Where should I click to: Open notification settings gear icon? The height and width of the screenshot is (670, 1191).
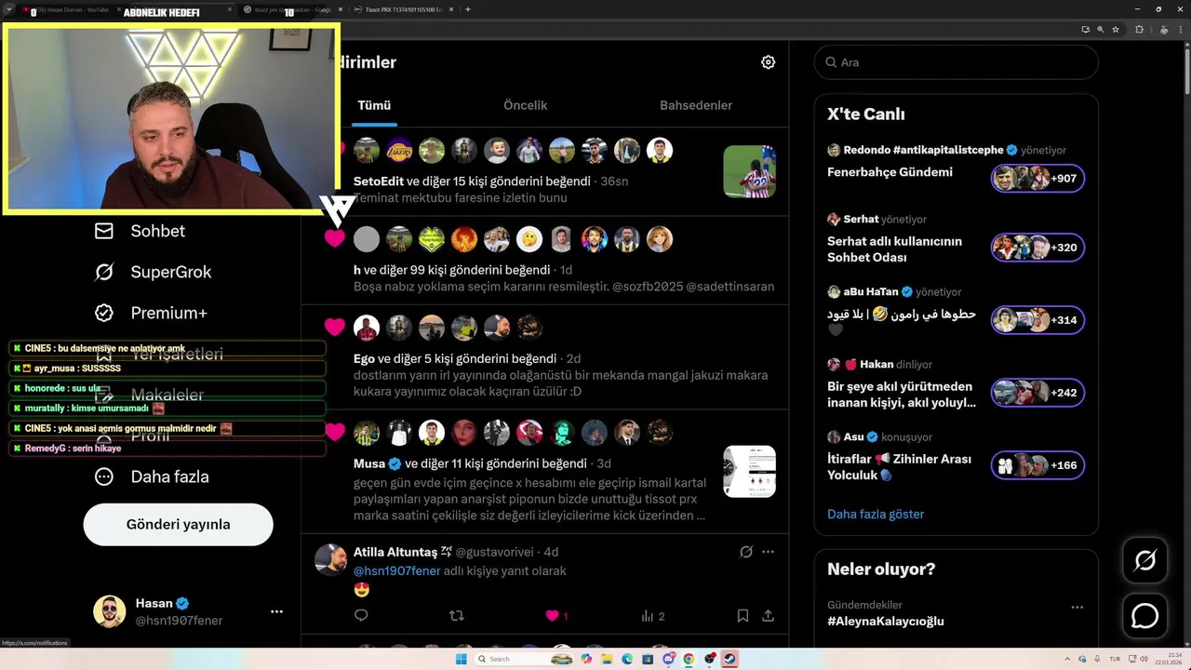tap(768, 62)
